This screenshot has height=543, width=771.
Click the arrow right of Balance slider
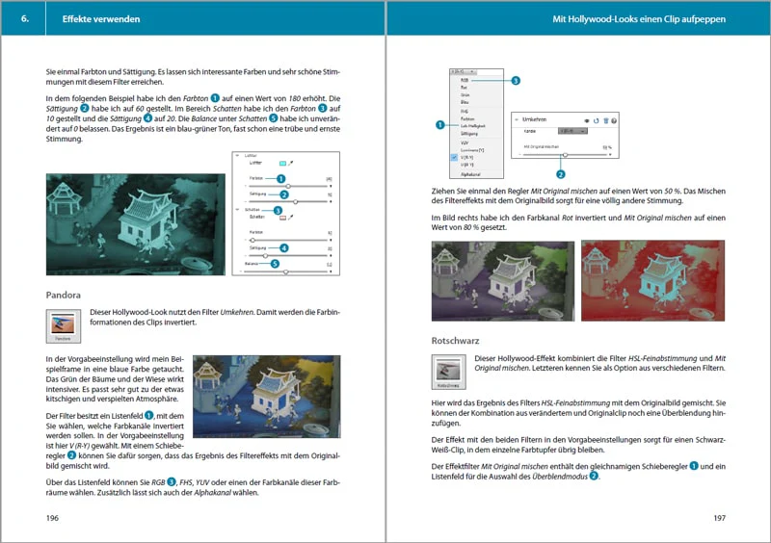(331, 271)
